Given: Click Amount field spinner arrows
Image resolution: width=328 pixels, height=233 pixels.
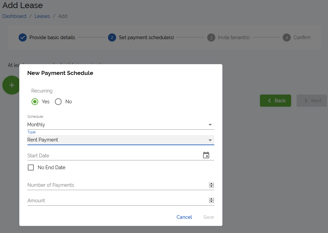Looking at the screenshot, I should (x=212, y=201).
